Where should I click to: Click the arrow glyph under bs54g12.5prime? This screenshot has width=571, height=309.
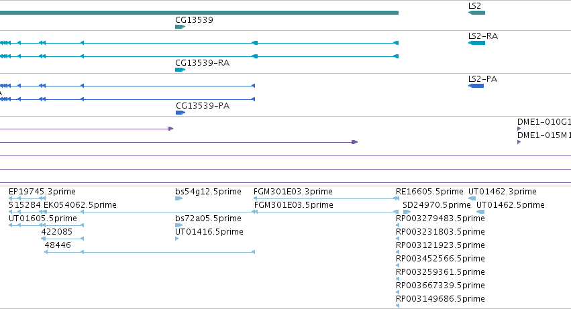(x=178, y=198)
